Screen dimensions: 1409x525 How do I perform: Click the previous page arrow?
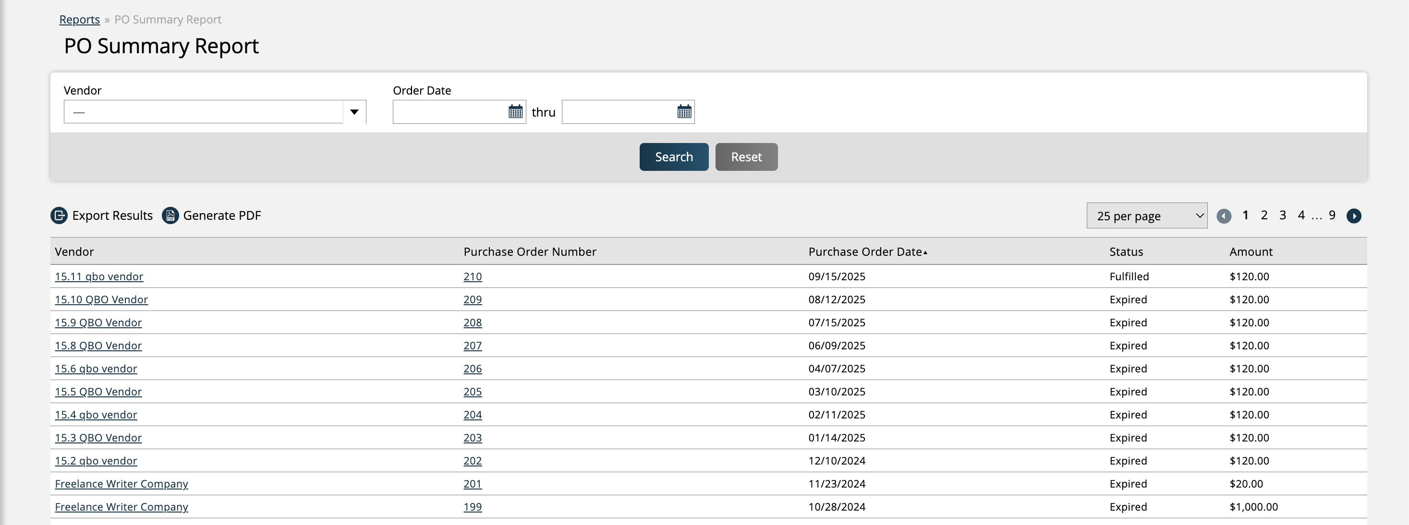tap(1224, 216)
